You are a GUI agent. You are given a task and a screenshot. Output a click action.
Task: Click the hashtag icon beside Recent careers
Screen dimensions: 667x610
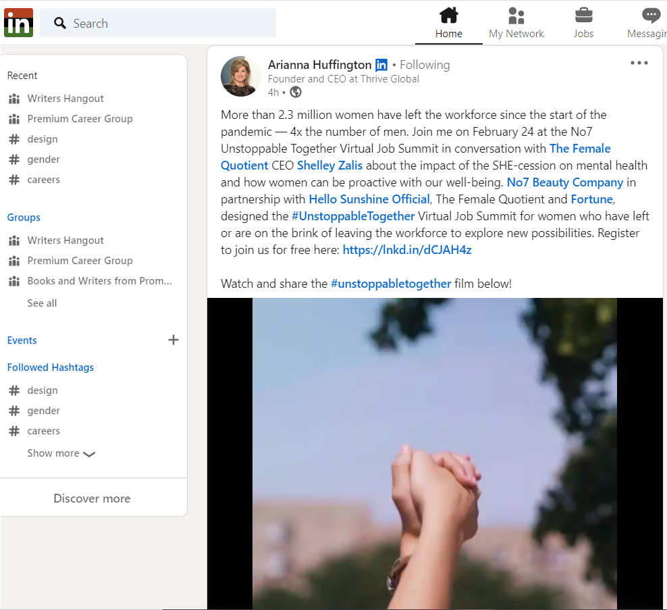[x=14, y=180]
